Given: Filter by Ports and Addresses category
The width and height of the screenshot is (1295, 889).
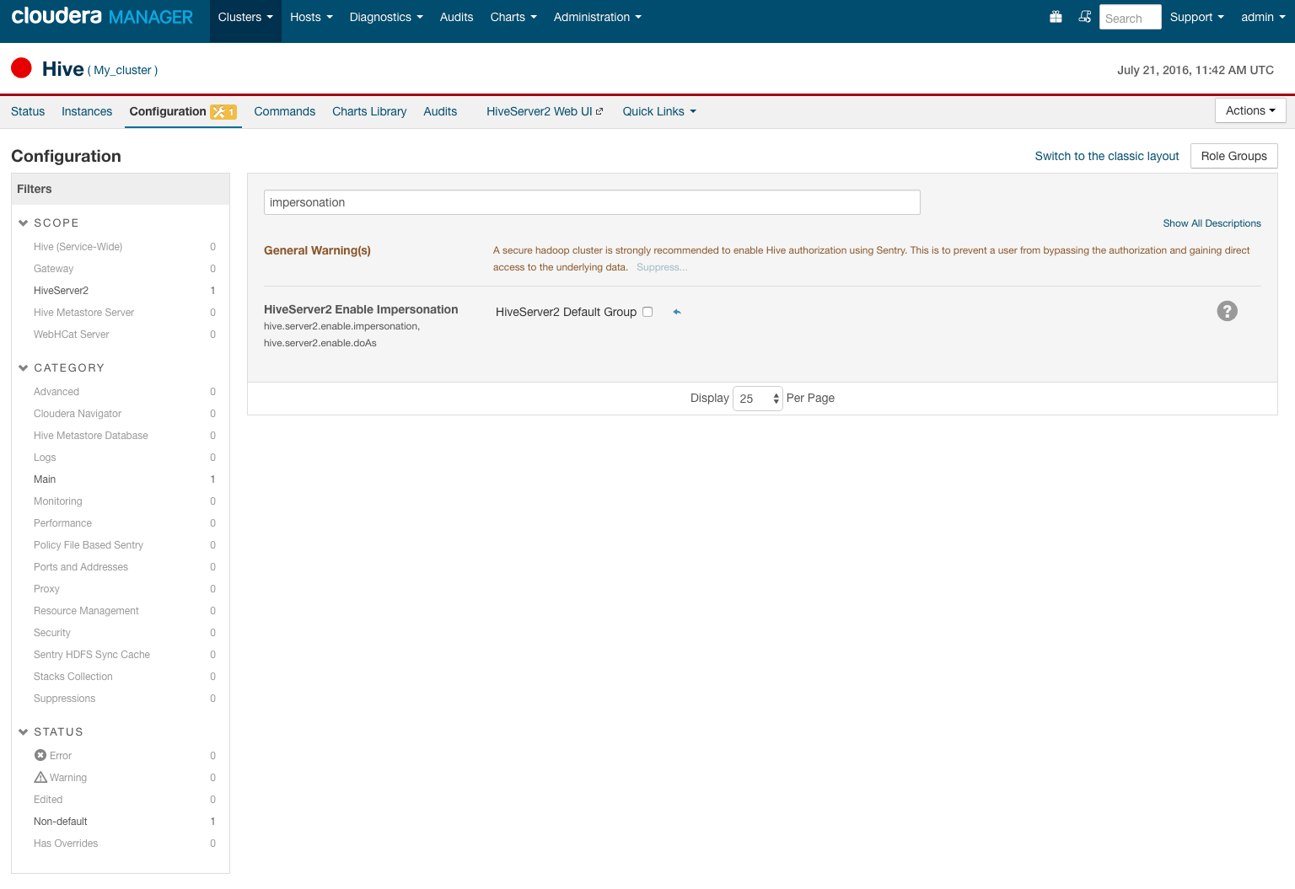Looking at the screenshot, I should [x=123, y=567].
